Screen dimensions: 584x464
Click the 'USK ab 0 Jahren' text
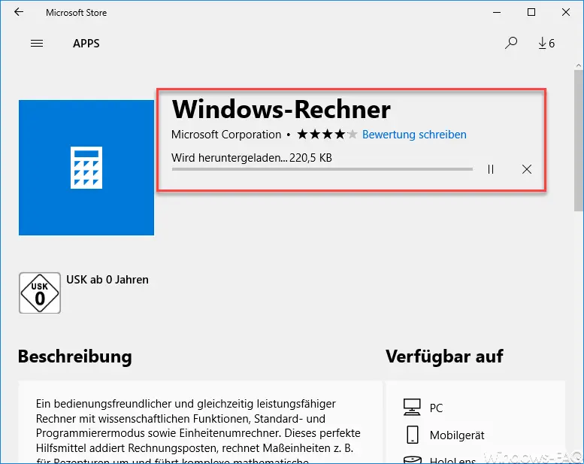pos(107,280)
